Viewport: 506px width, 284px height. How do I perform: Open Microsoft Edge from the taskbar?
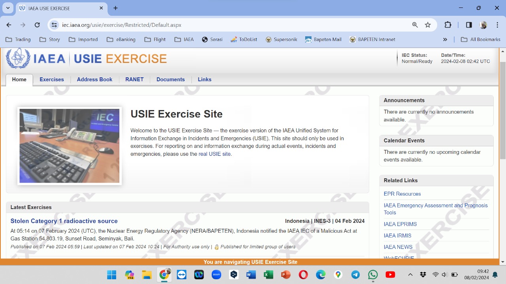(x=321, y=275)
